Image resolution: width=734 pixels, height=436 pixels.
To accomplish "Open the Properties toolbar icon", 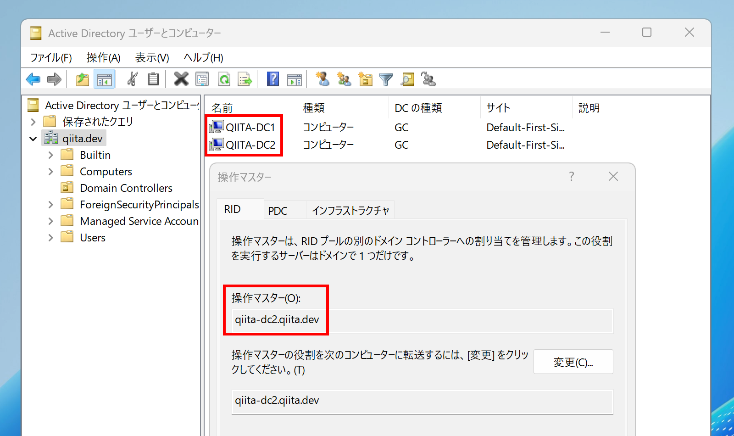I will (x=202, y=79).
